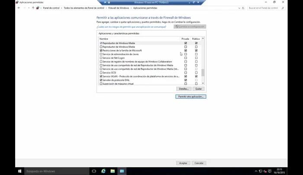Click Permitir otra aplicación button

[x=190, y=97]
